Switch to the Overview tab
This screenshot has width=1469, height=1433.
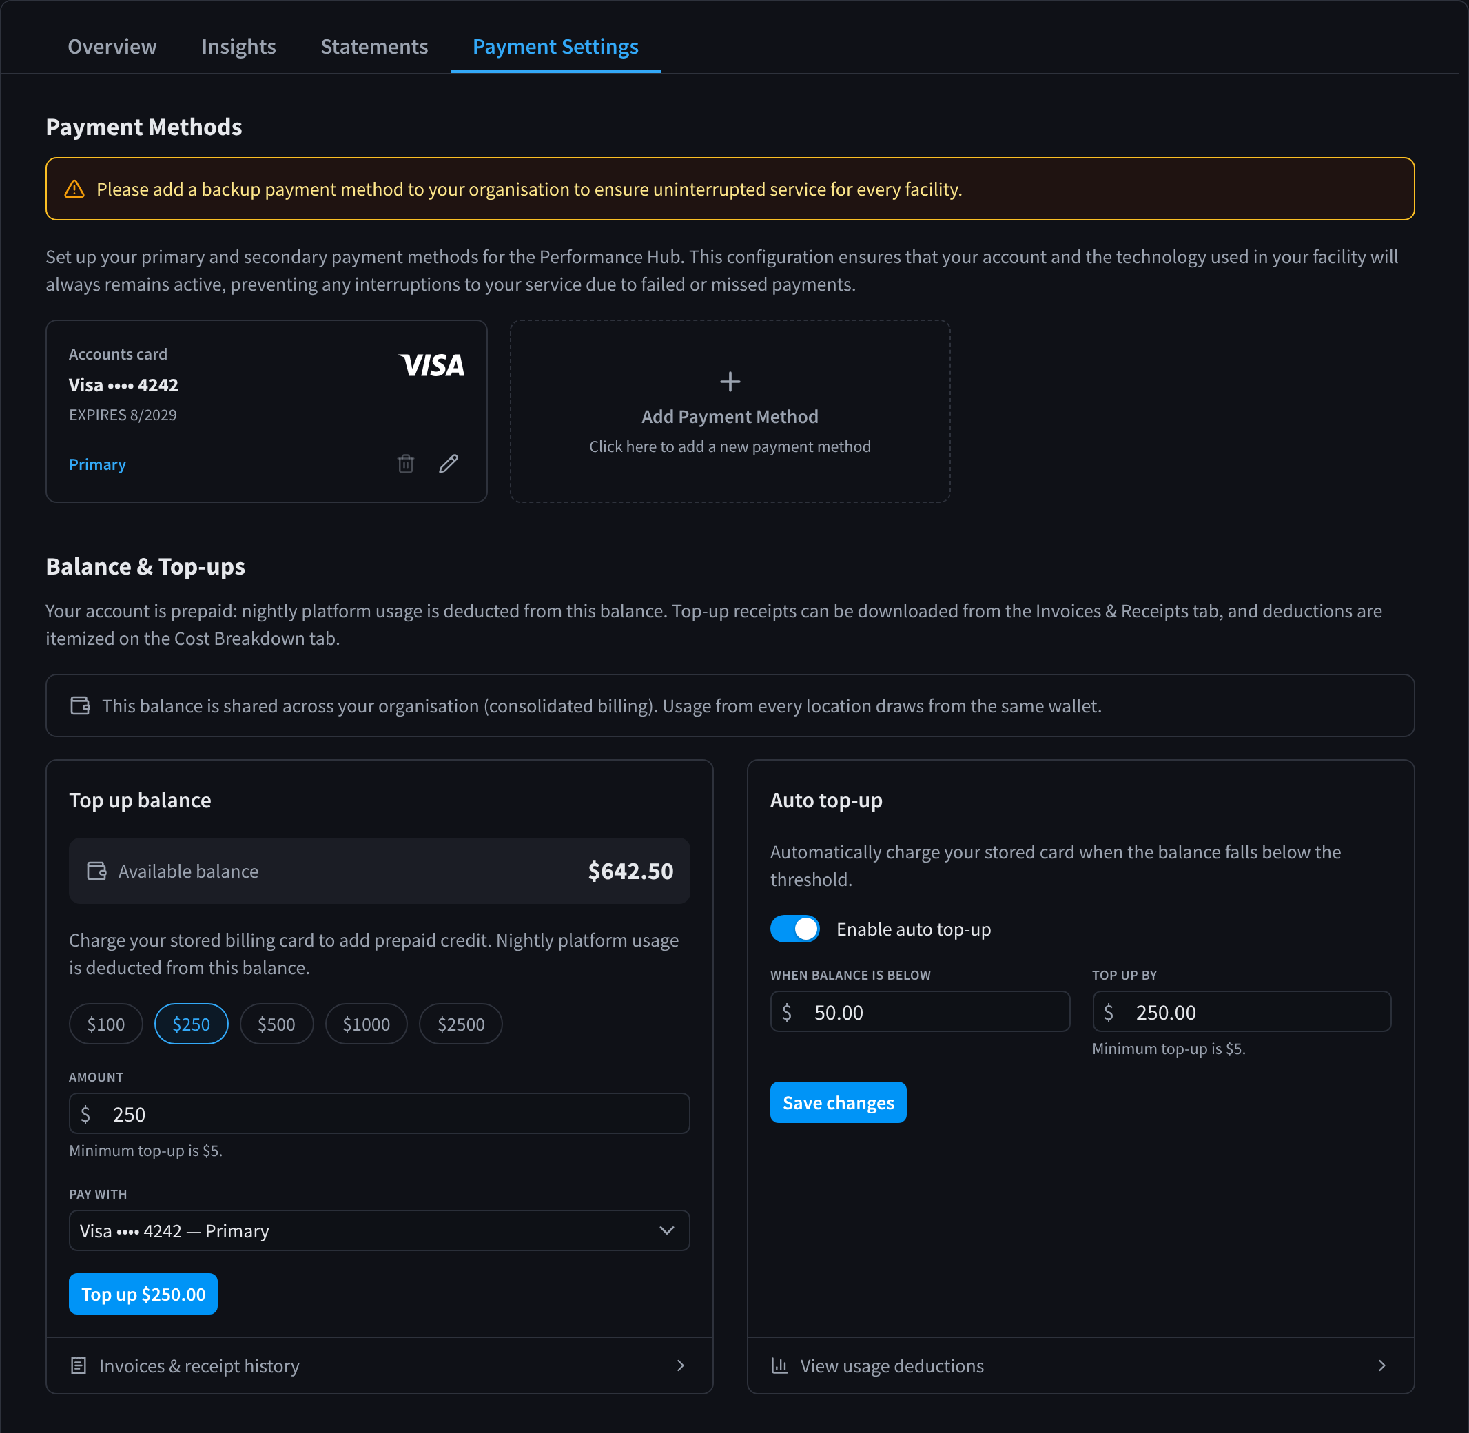click(x=112, y=47)
